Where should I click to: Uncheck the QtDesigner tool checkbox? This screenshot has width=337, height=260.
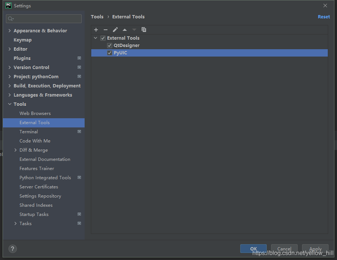(x=110, y=46)
